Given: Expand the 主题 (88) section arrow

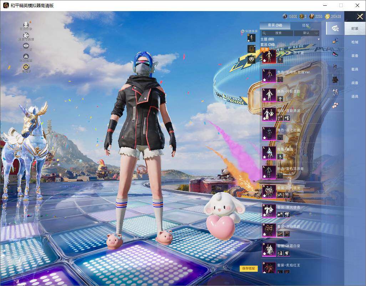Looking at the screenshot, I should (319, 39).
